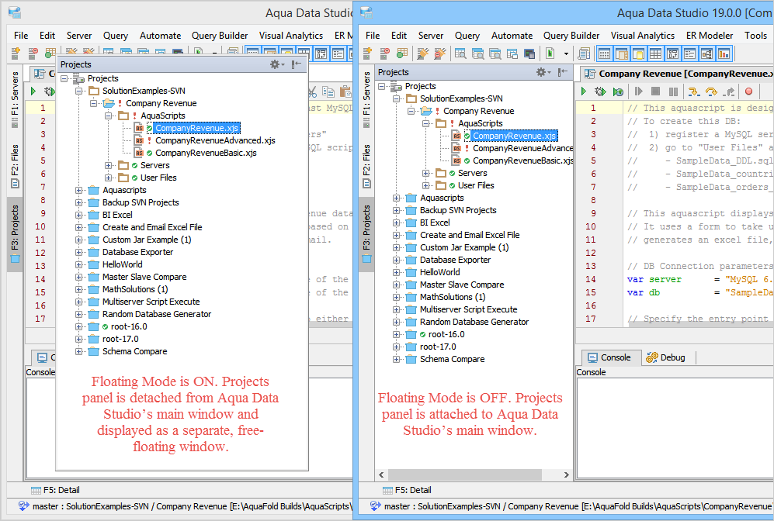Click the step out icon in the right script toolbar
This screenshot has width=774, height=521.
click(729, 91)
